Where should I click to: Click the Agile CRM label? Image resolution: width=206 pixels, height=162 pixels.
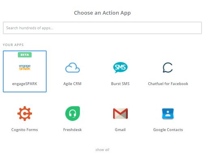click(x=73, y=84)
